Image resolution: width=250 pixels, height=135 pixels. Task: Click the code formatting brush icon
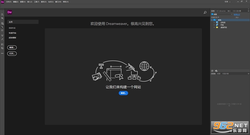(2, 39)
